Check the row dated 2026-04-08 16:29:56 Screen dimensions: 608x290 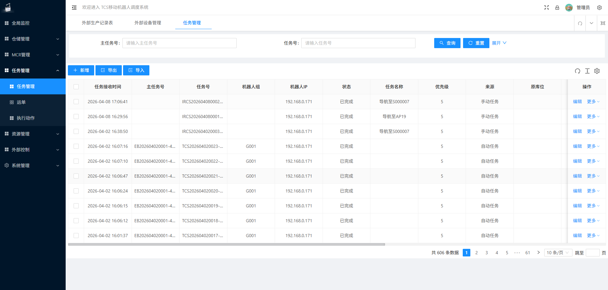(x=76, y=117)
